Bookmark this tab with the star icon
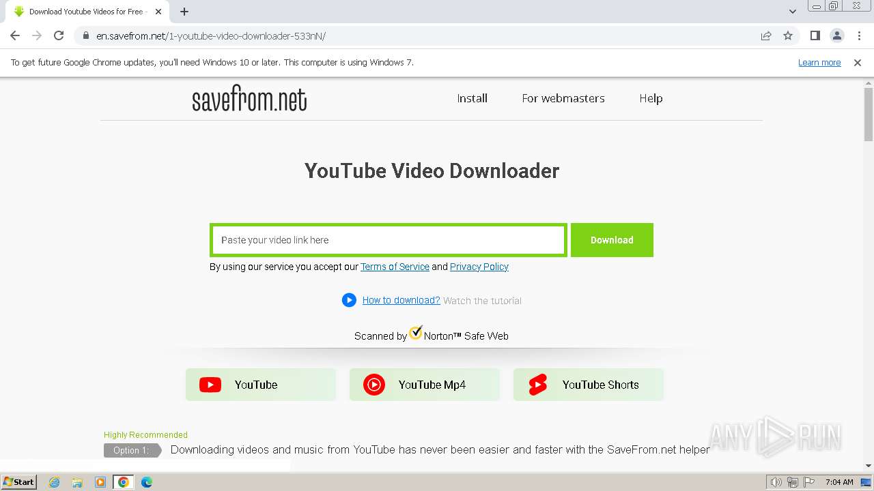 (788, 35)
